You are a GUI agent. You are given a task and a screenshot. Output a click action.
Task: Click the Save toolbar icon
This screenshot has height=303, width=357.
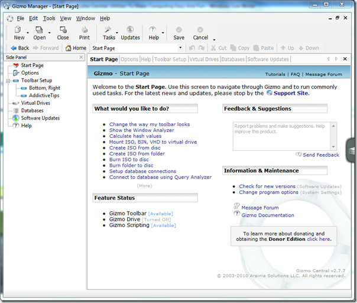click(x=179, y=30)
